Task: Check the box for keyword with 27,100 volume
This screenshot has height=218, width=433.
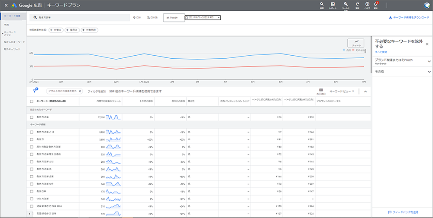Action: (32, 117)
